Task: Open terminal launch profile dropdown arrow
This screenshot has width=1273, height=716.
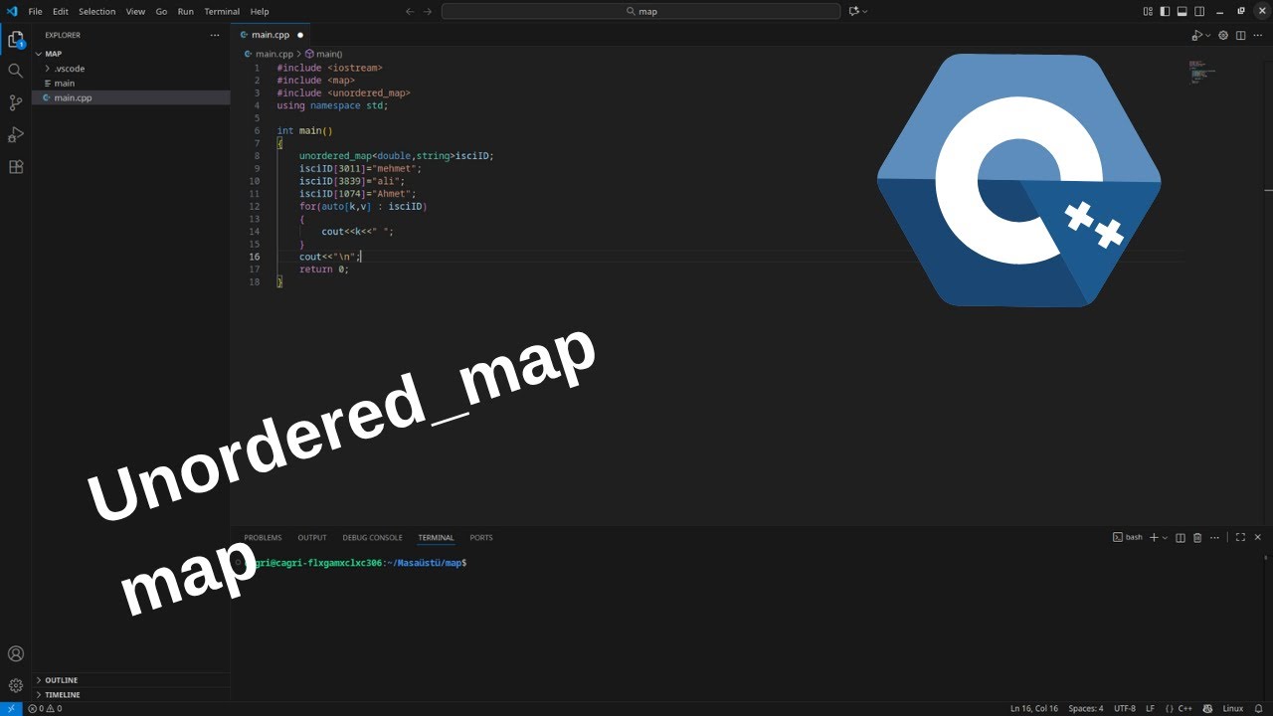Action: click(1165, 538)
